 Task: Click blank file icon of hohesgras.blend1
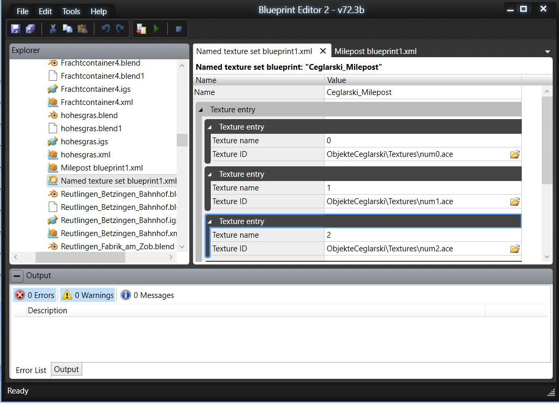(x=53, y=129)
